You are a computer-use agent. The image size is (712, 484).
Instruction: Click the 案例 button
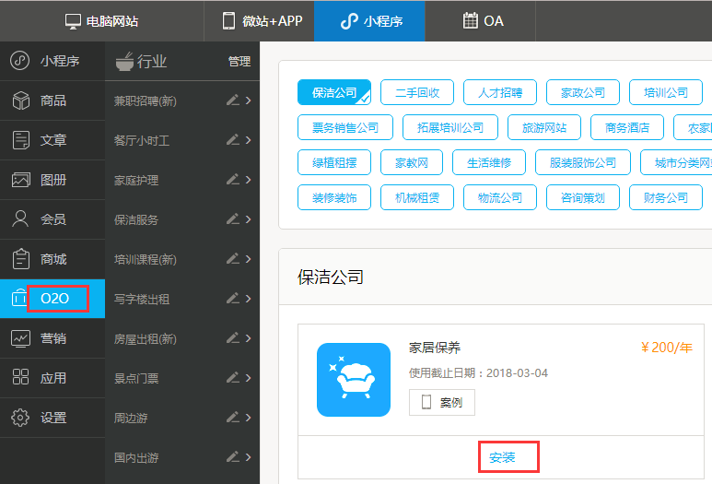[x=442, y=402]
